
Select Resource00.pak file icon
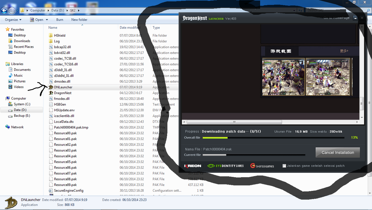[51, 133]
